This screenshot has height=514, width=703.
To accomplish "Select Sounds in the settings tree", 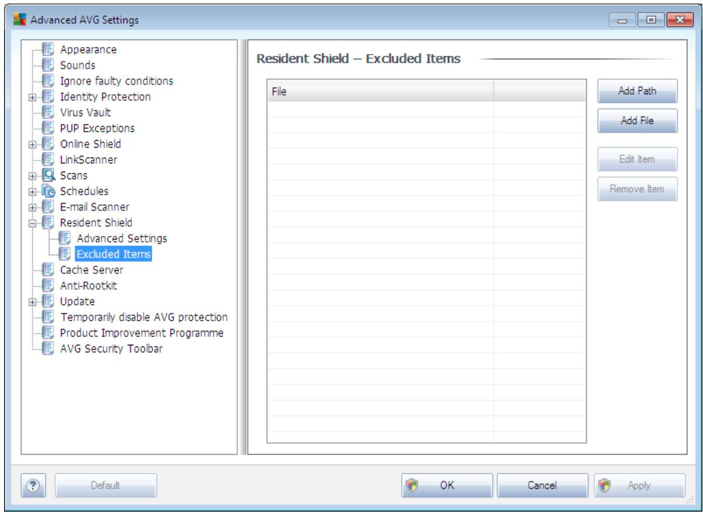I will (x=78, y=65).
